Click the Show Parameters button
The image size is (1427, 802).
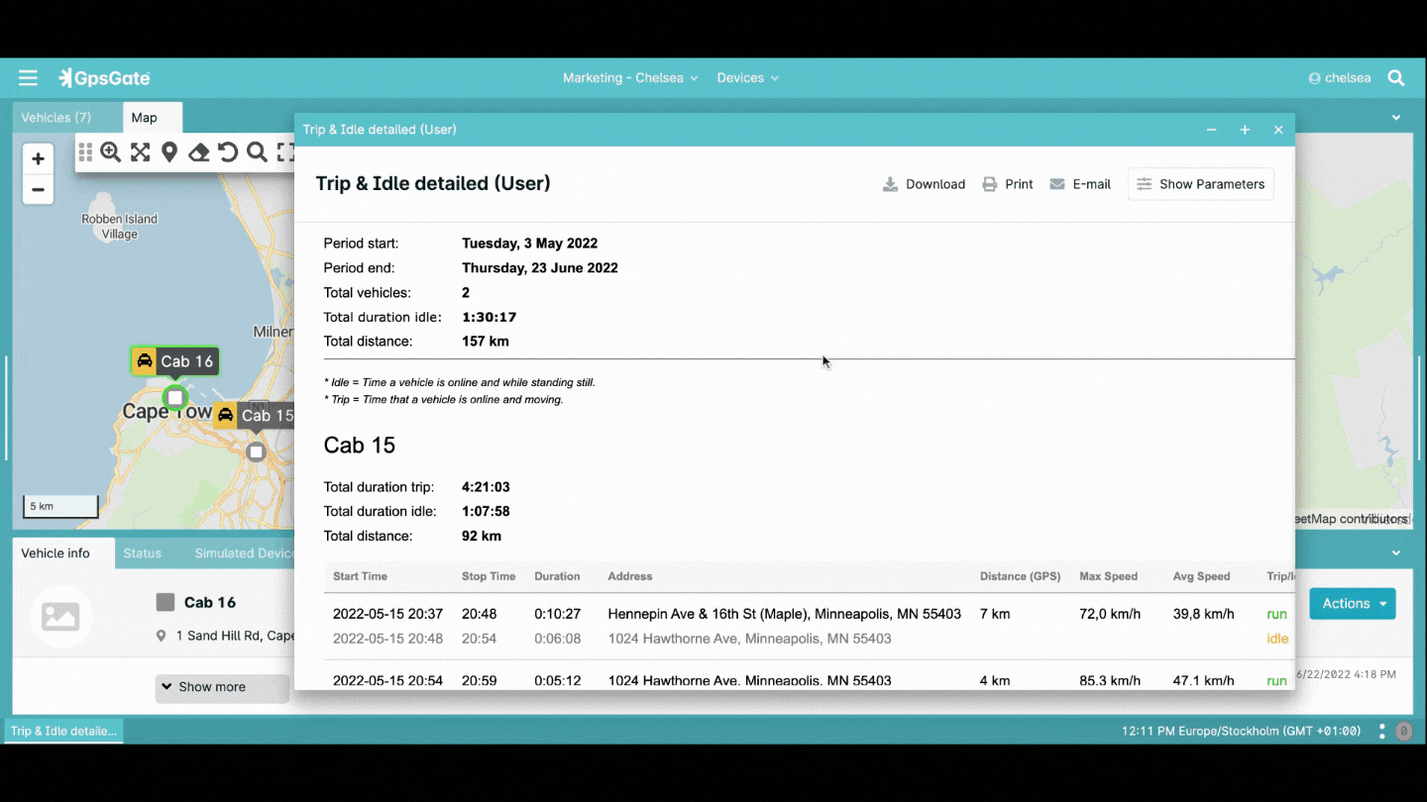pos(1200,184)
